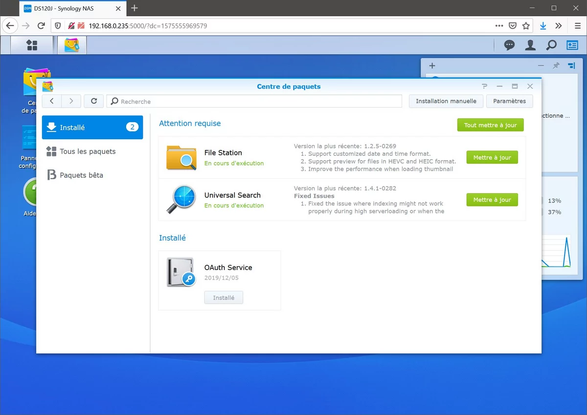
Task: Open the DSM main menu grid icon
Action: tap(32, 45)
